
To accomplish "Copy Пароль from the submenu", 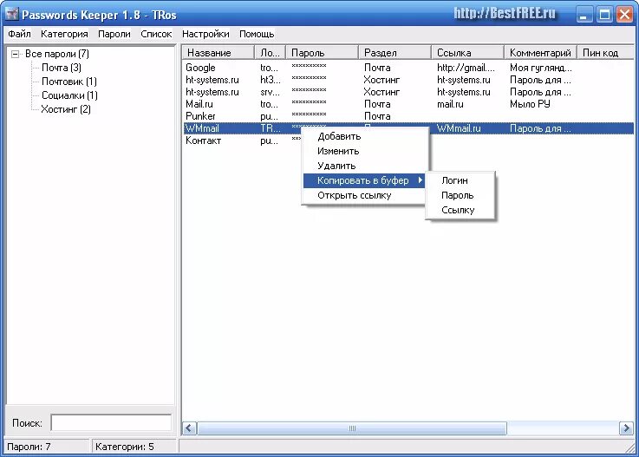I will (460, 195).
